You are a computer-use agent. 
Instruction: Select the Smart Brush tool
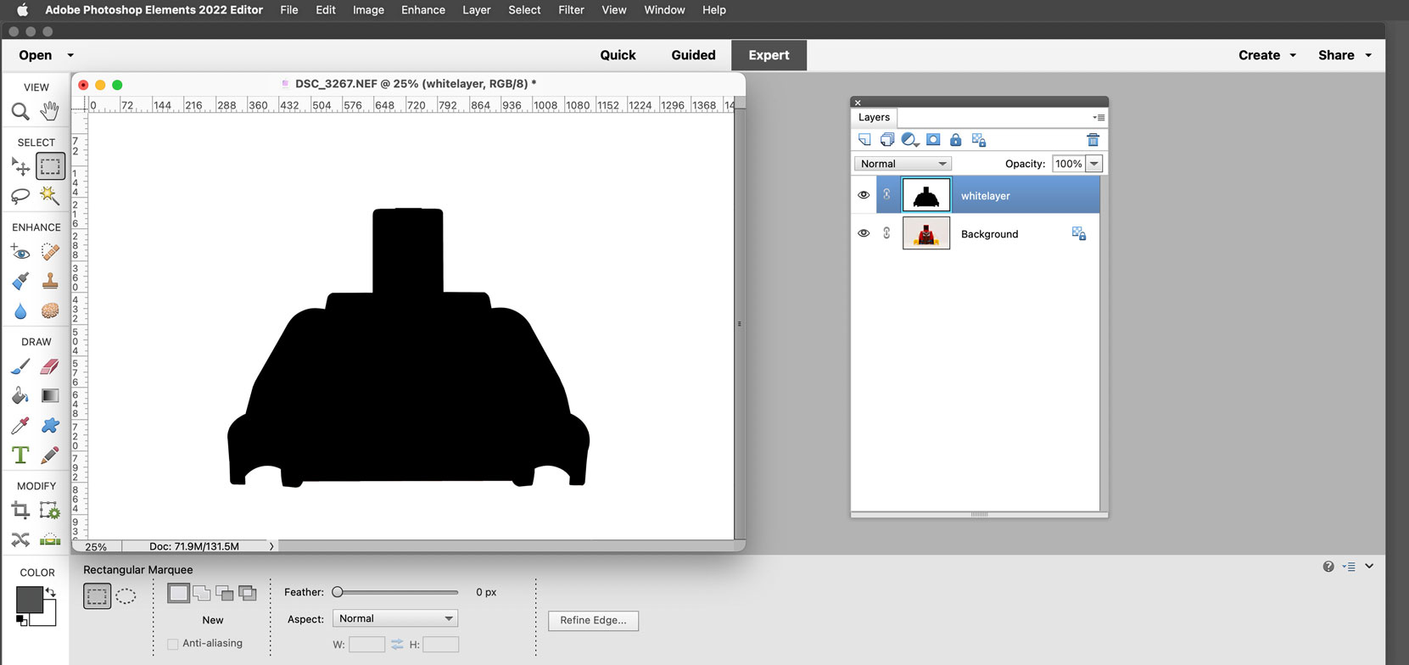(x=20, y=281)
